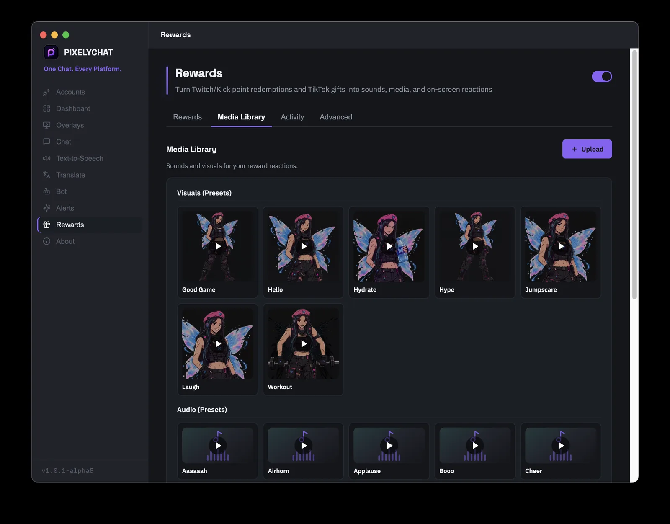Go to Overlays label in sidebar
Screen dimensions: 670x524
point(70,125)
